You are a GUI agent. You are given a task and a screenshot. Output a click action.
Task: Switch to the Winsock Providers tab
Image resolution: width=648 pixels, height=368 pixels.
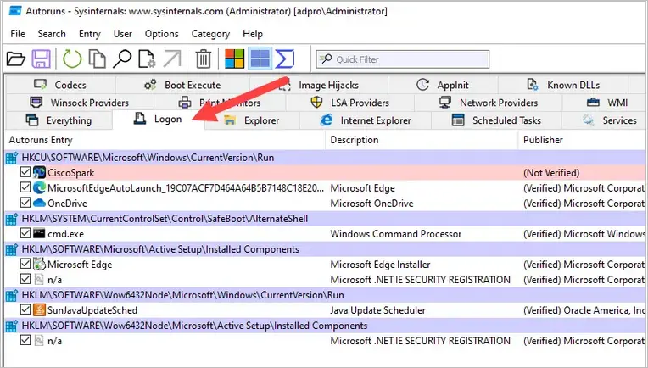click(80, 103)
